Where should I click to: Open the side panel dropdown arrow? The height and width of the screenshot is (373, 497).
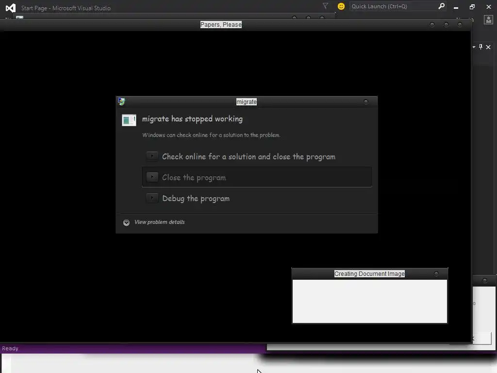[x=474, y=47]
